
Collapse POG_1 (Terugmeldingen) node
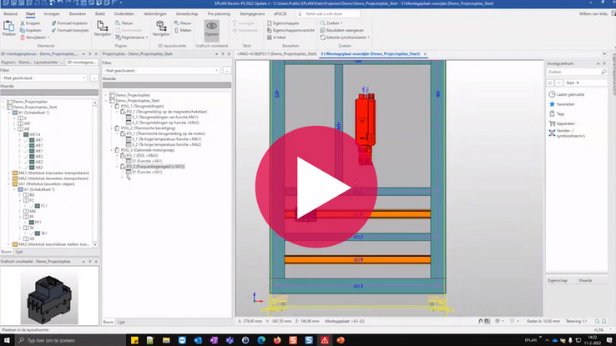(x=112, y=107)
